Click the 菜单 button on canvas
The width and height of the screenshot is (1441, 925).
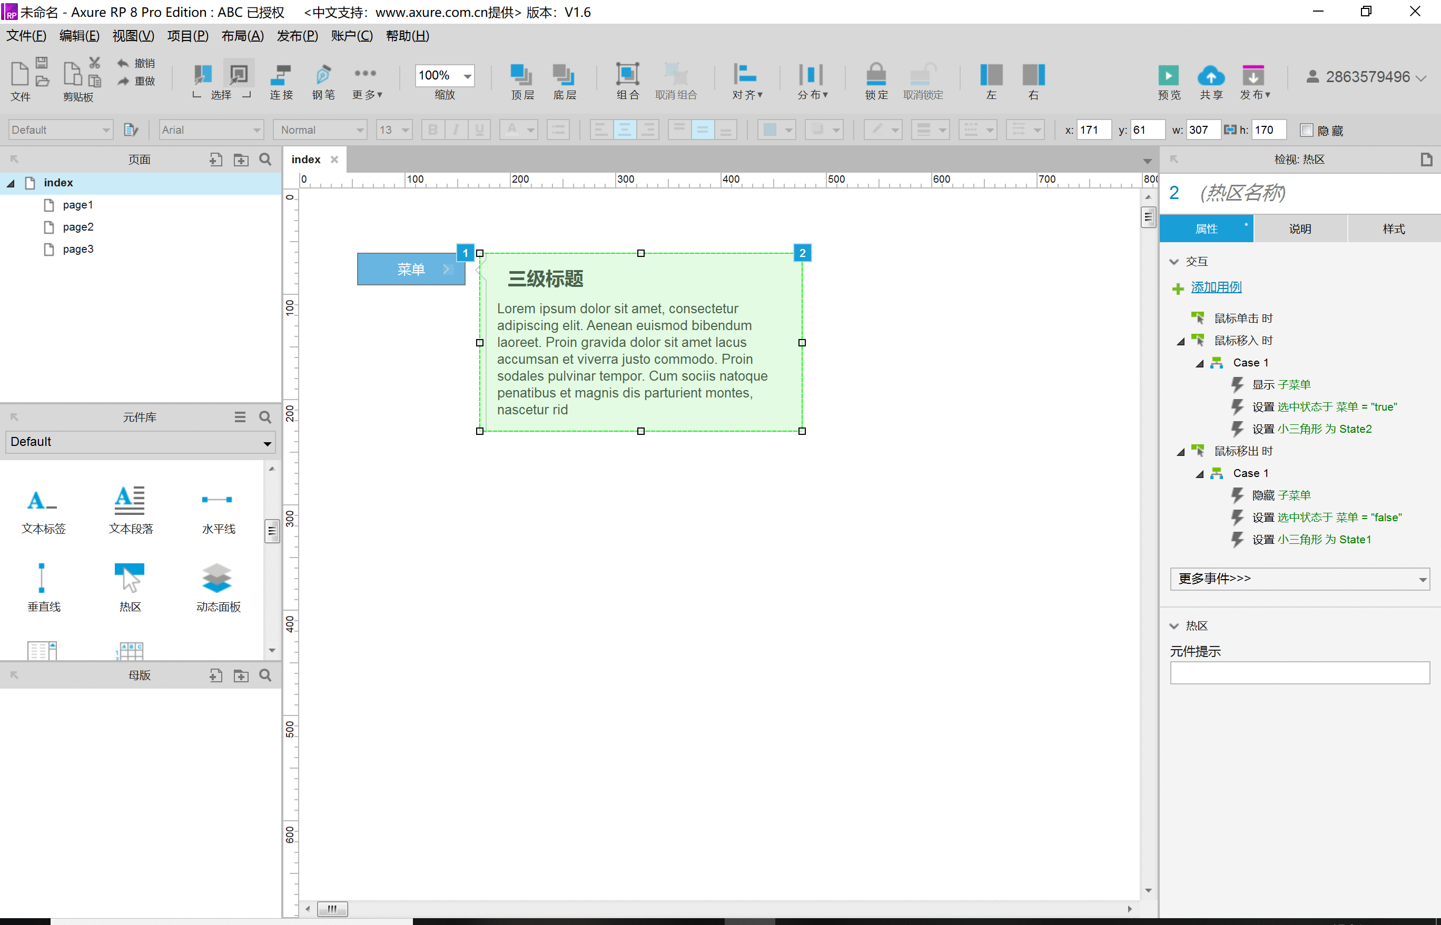coord(410,269)
